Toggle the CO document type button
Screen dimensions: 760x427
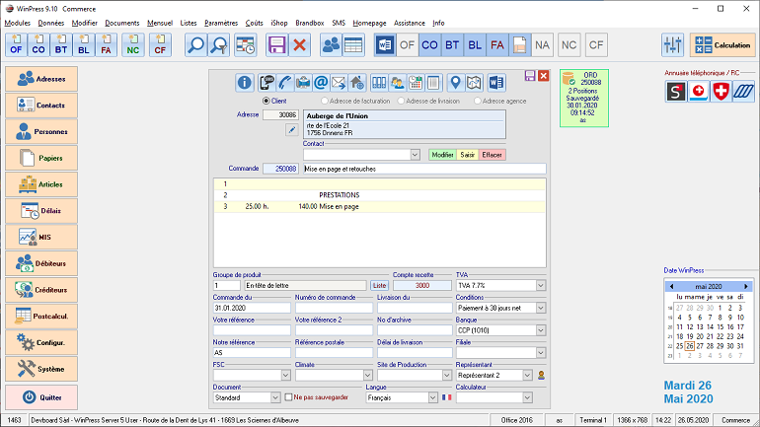tap(429, 45)
